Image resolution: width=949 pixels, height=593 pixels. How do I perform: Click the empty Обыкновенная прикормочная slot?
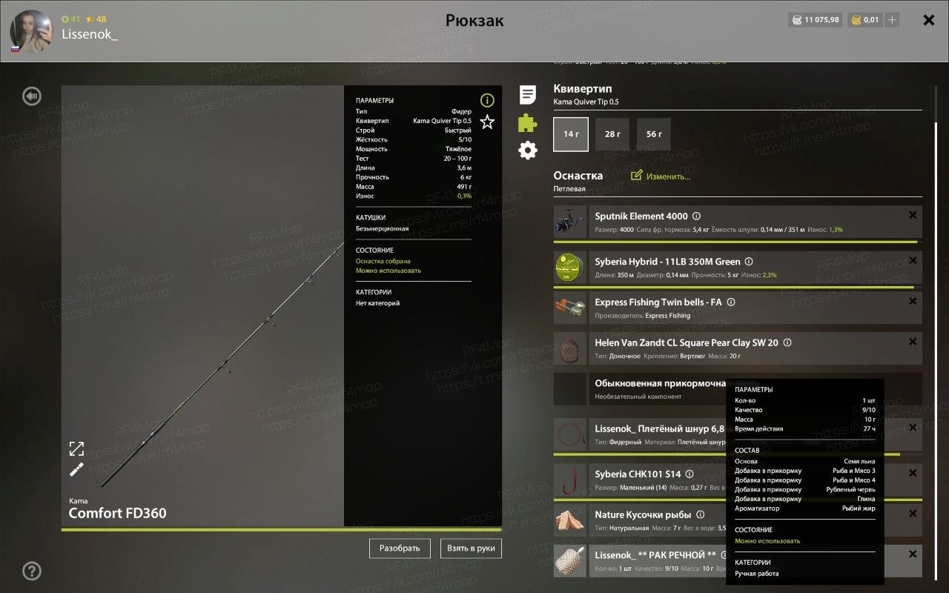(x=571, y=389)
